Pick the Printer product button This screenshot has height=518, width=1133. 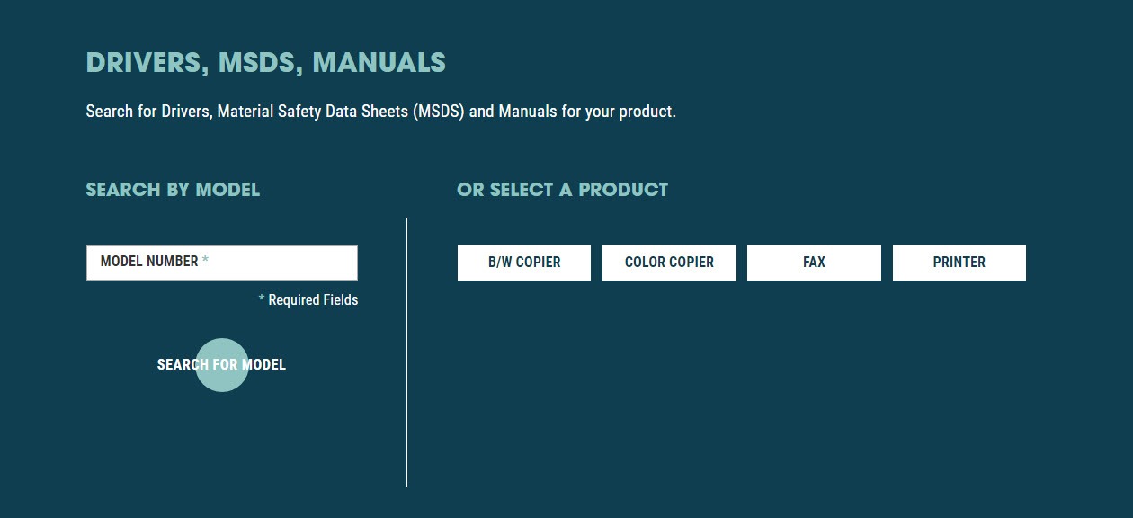click(x=959, y=263)
